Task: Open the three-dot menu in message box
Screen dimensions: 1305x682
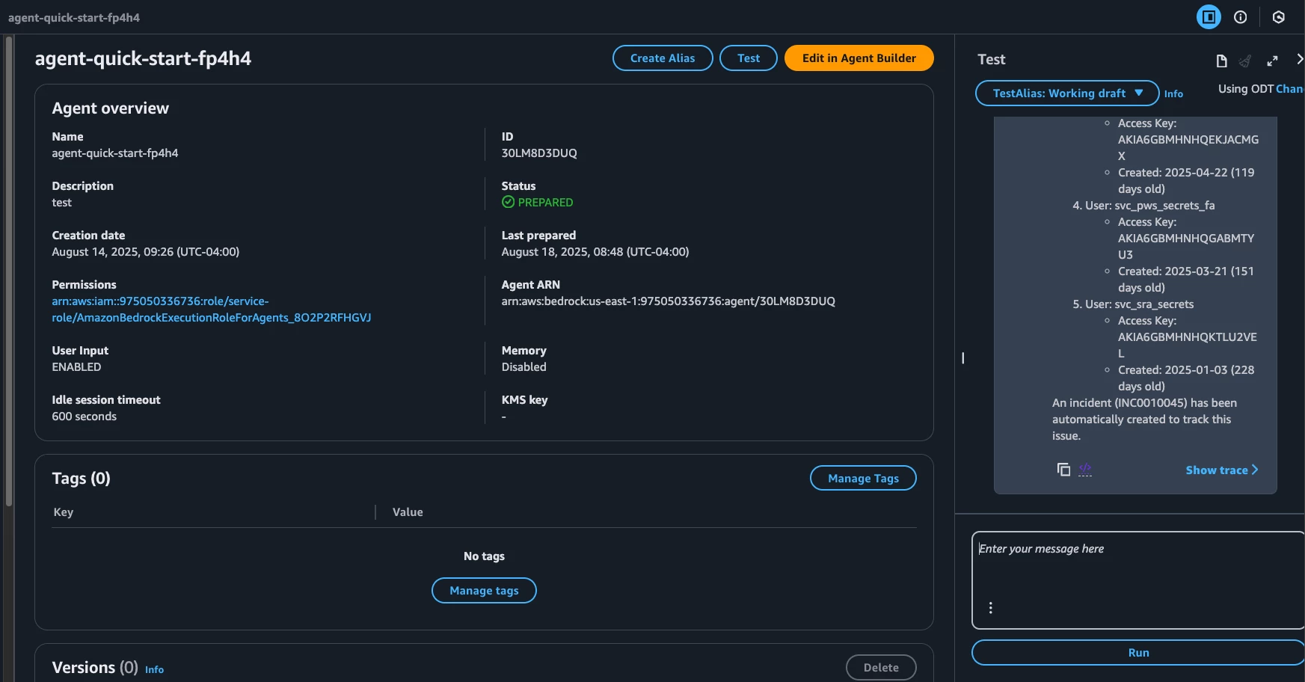Action: 991,608
